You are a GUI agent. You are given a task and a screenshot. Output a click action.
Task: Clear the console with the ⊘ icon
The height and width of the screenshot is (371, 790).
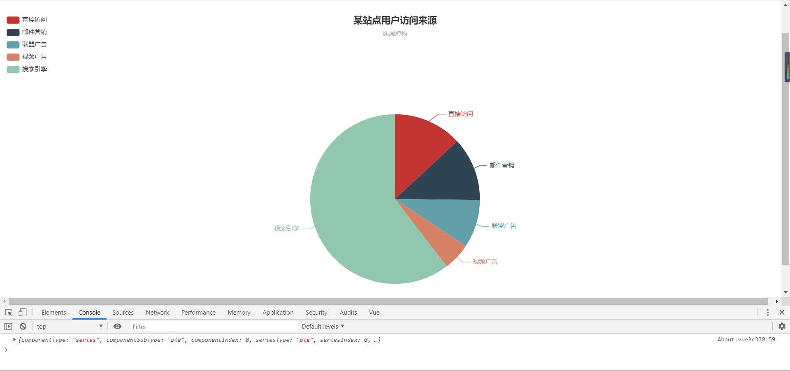(x=23, y=326)
